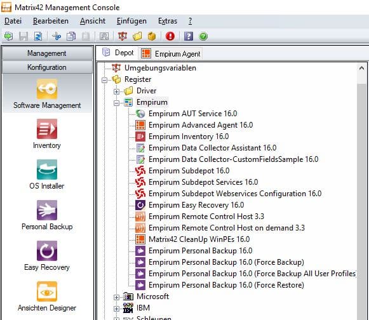This screenshot has height=320, width=369.
Task: Select the Empirum tree item
Action: [152, 102]
